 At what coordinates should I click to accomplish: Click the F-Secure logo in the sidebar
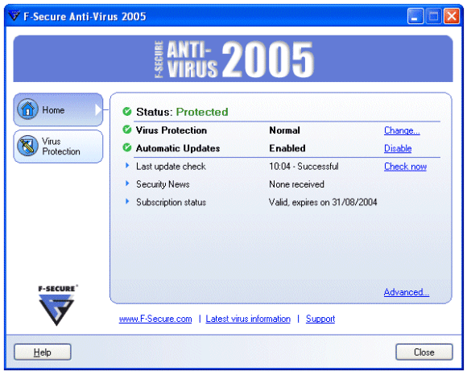[57, 305]
